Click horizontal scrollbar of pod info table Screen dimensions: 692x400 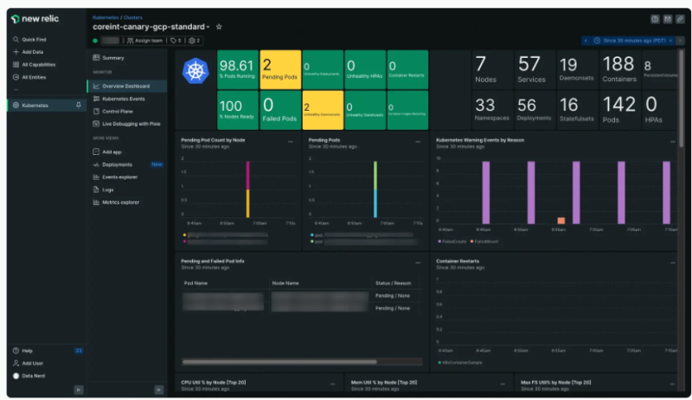coord(279,362)
